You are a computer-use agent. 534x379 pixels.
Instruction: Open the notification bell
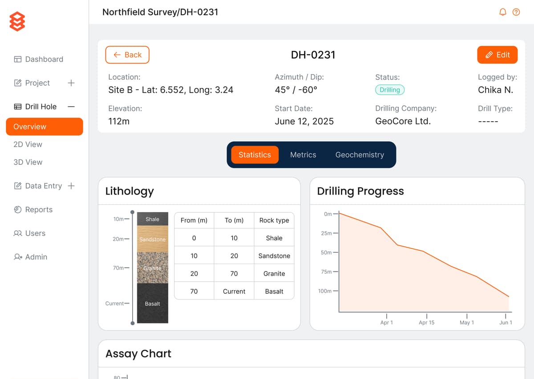502,12
